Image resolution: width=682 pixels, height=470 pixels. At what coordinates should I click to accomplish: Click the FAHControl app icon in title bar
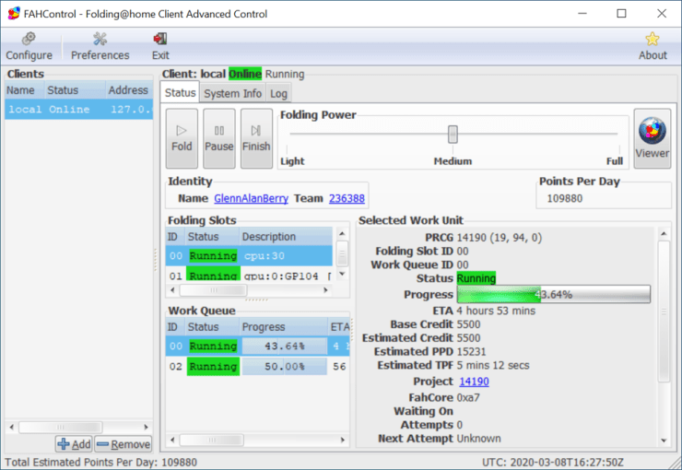click(x=14, y=14)
